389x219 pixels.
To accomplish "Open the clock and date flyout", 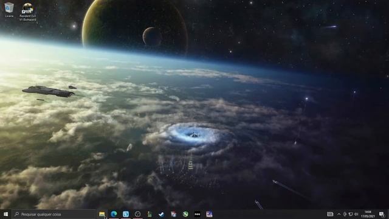I will 368,214.
